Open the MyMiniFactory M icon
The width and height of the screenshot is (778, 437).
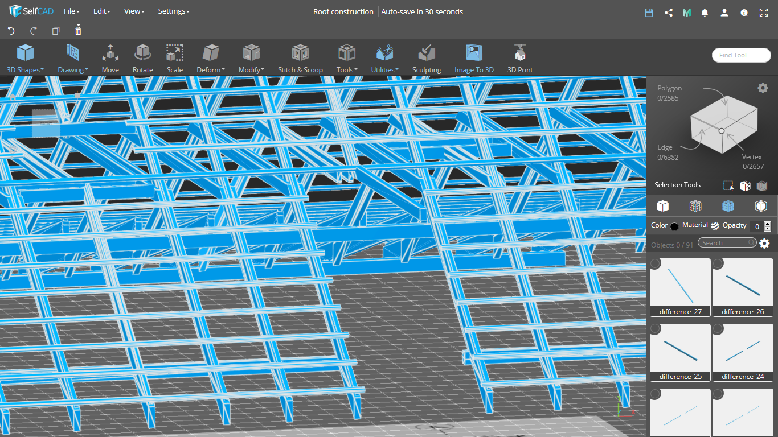click(687, 12)
